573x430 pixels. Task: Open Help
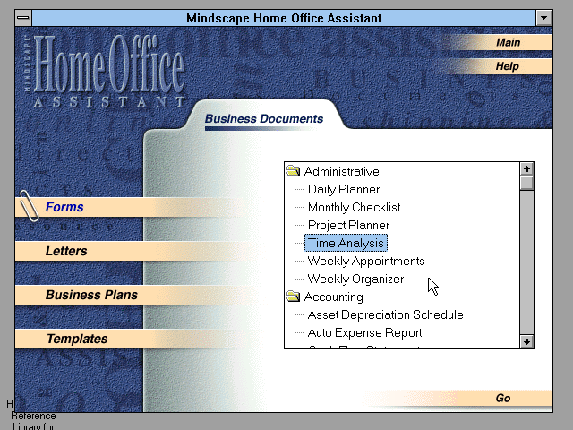[508, 66]
